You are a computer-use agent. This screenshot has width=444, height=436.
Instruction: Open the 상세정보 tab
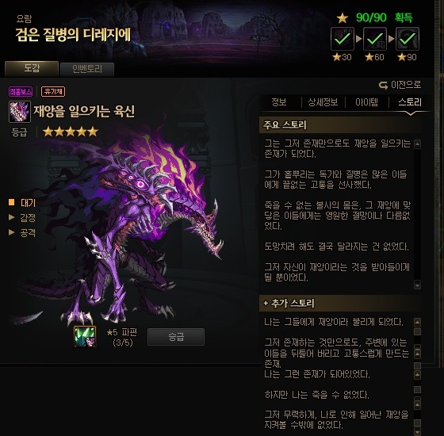pos(323,102)
